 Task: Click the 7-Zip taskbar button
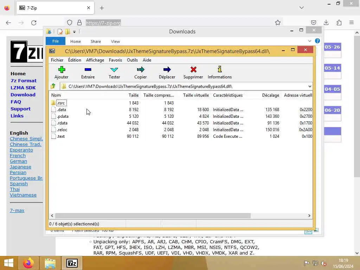point(72,263)
